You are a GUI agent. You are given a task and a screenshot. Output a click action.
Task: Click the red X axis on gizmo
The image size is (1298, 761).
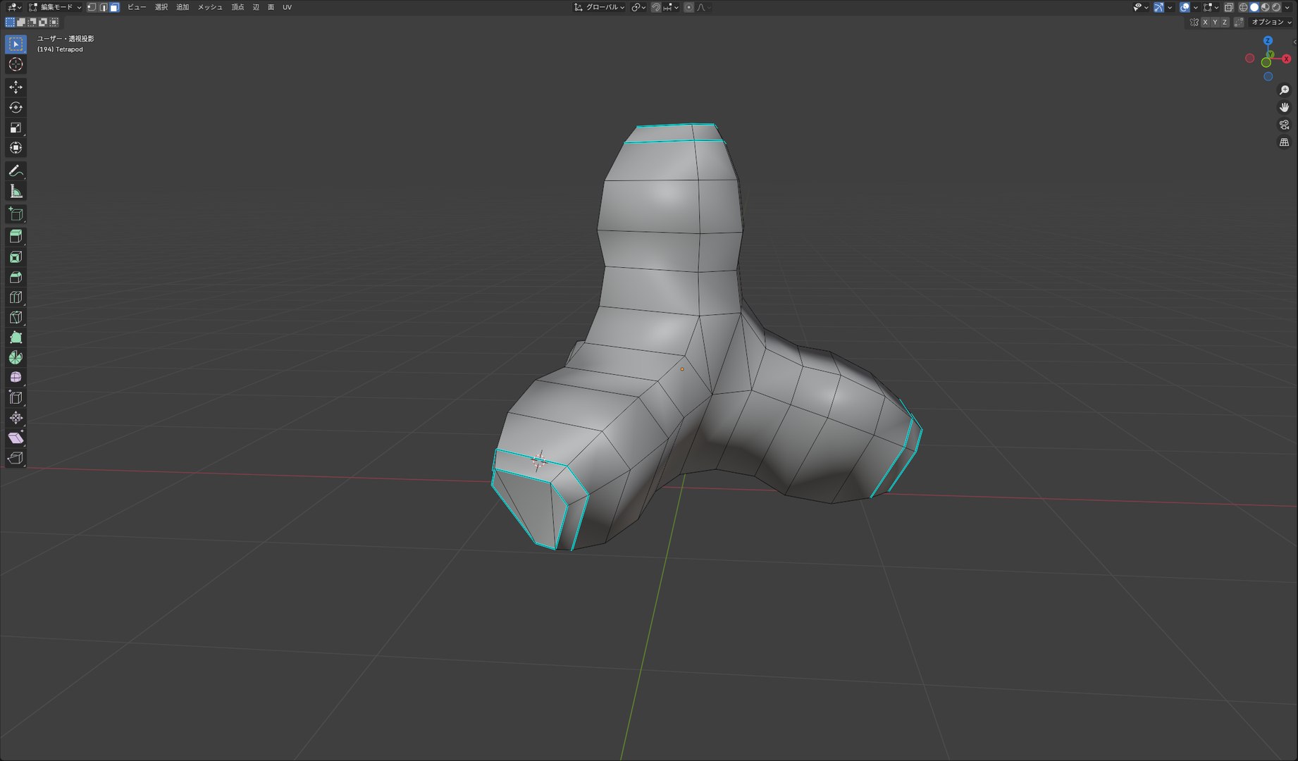pyautogui.click(x=1286, y=58)
